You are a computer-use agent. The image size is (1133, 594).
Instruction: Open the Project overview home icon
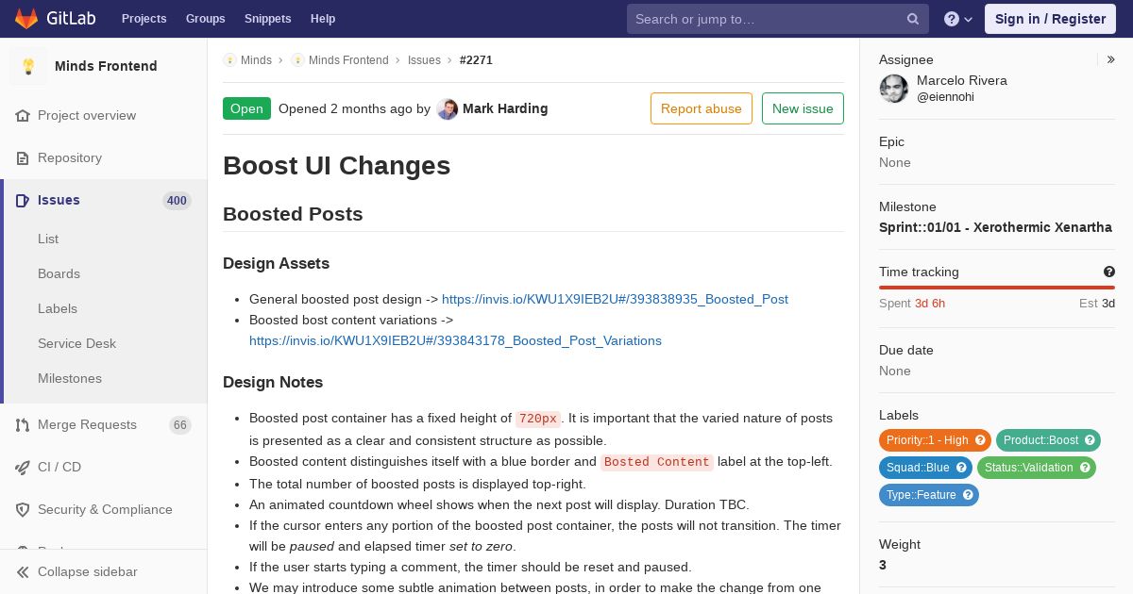[23, 115]
